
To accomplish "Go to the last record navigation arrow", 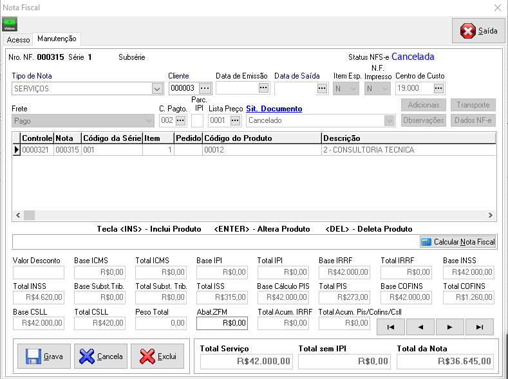I will point(479,327).
